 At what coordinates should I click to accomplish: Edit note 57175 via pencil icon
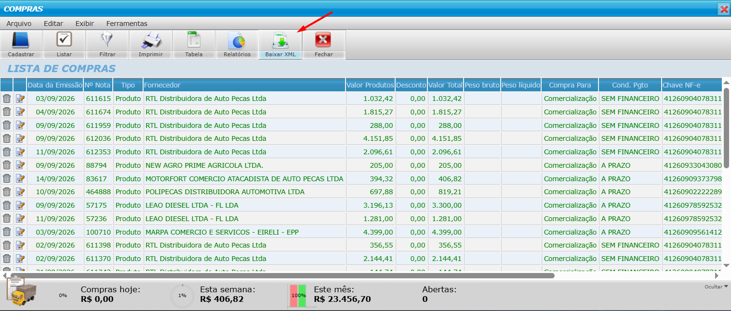click(20, 205)
